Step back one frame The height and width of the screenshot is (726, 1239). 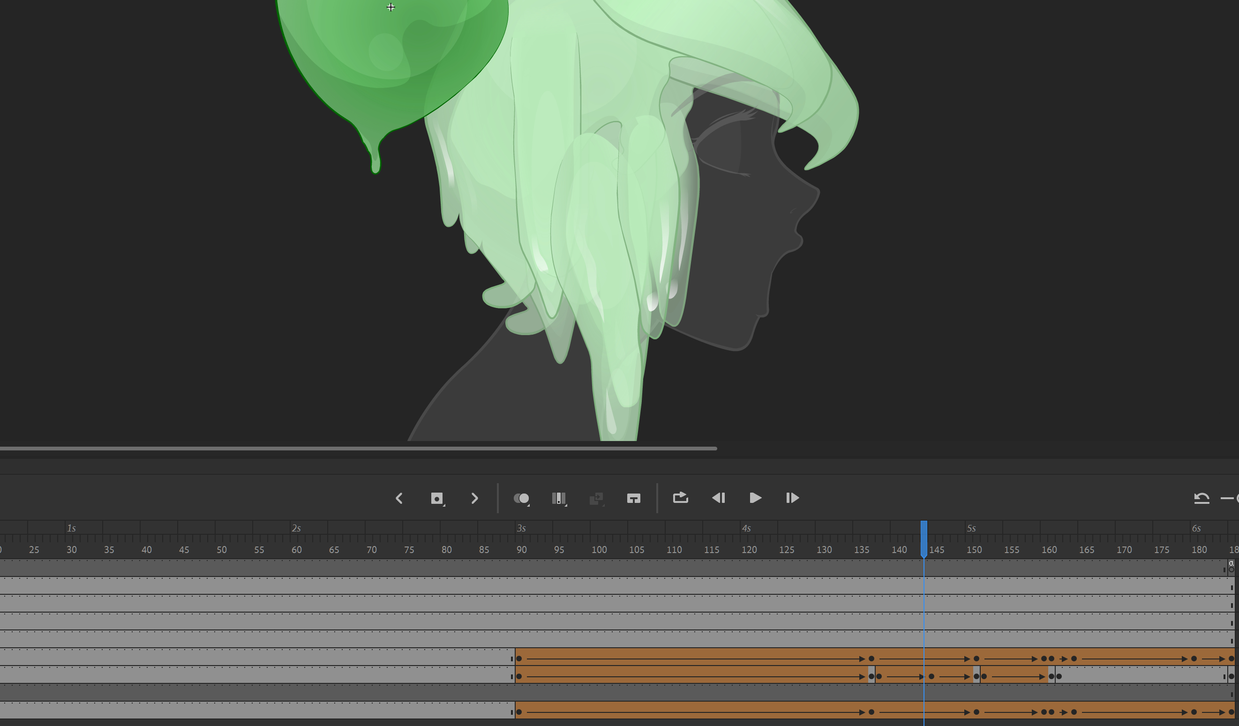point(718,498)
